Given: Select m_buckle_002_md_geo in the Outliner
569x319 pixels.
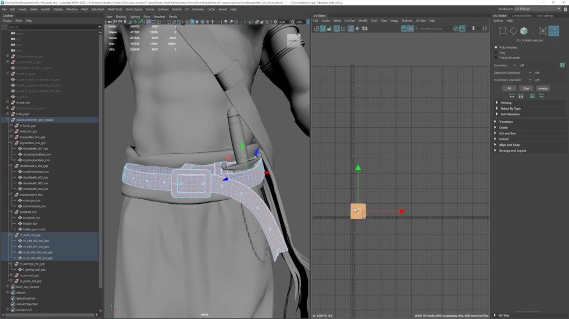Looking at the screenshot, I should click(38, 253).
